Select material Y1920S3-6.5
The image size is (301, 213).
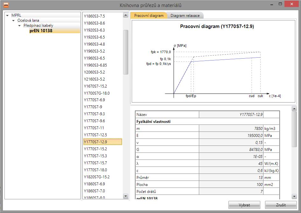click(x=94, y=37)
